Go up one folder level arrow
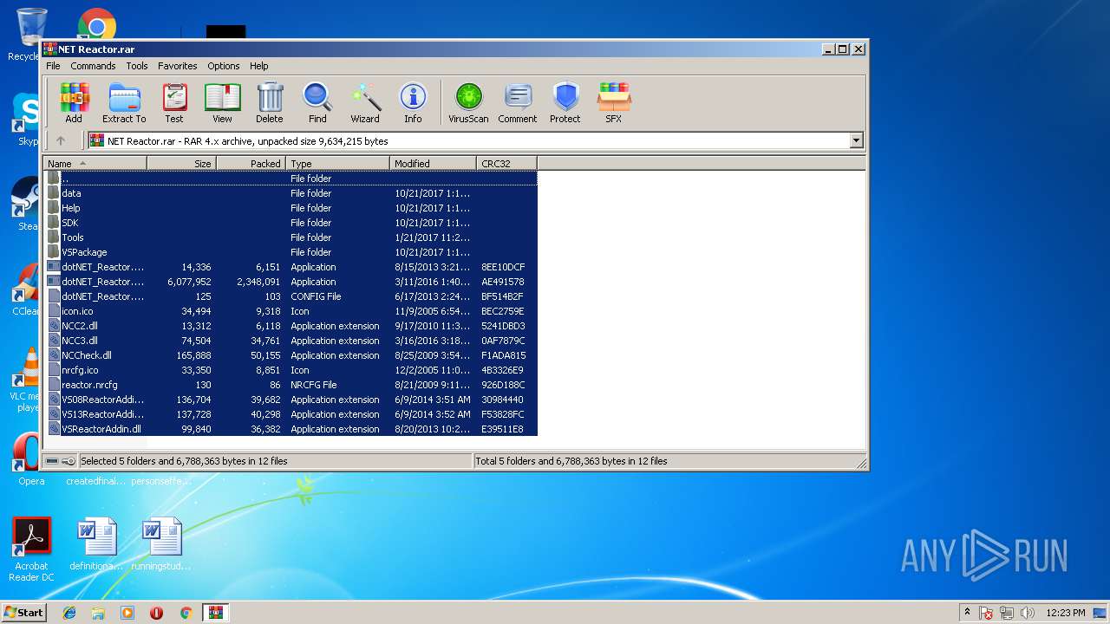The width and height of the screenshot is (1110, 624). click(61, 140)
